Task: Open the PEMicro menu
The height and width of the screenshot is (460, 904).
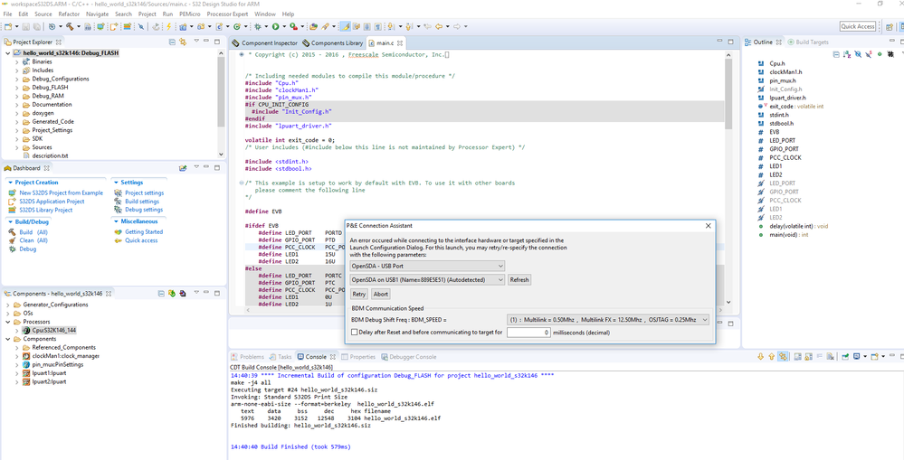Action: tap(188, 14)
